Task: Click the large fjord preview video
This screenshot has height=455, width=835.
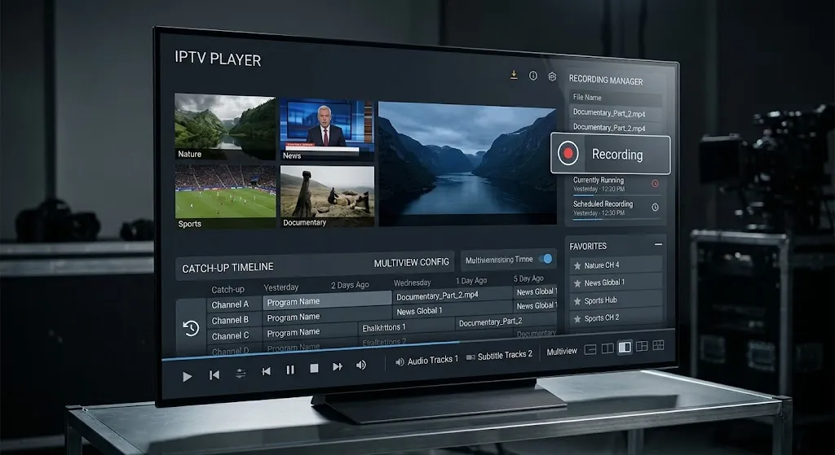Action: click(x=467, y=164)
